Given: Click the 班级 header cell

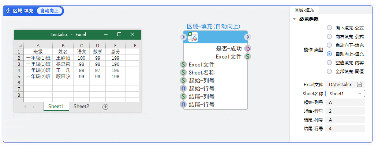Looking at the screenshot, I should (38, 52).
